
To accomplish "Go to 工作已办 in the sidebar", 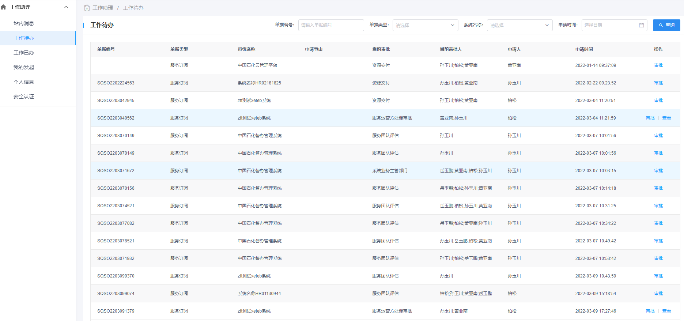I will coord(24,53).
